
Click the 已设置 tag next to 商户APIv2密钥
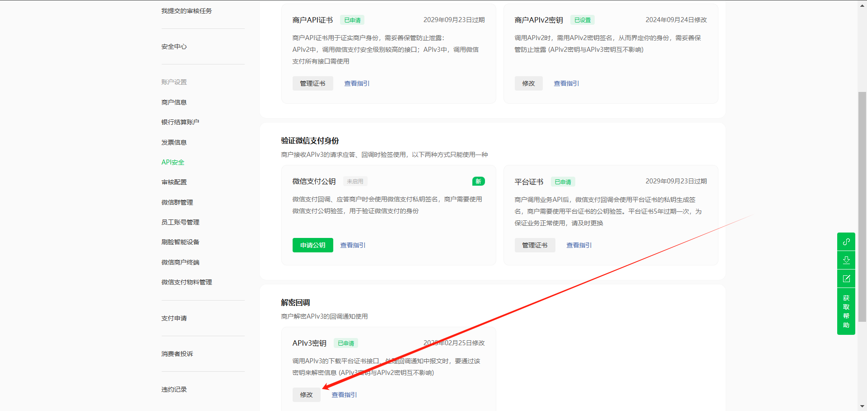[x=582, y=20]
